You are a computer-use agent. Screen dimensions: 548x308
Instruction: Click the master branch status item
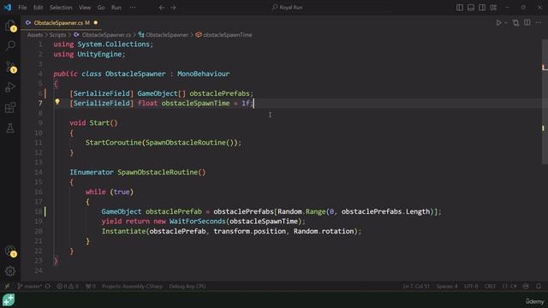[x=31, y=286]
